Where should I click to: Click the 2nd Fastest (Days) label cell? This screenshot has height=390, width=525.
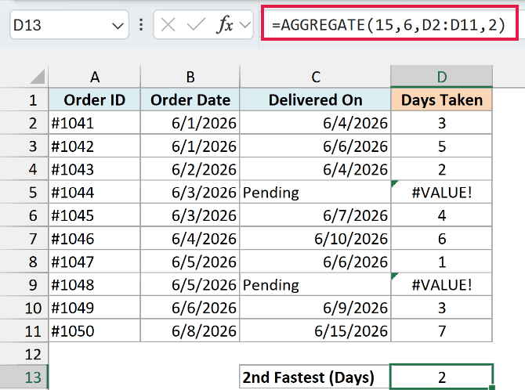[x=315, y=377]
